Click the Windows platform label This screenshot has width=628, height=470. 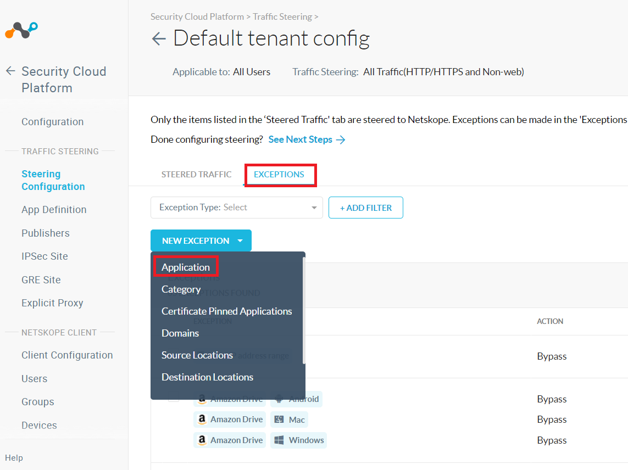coord(306,440)
